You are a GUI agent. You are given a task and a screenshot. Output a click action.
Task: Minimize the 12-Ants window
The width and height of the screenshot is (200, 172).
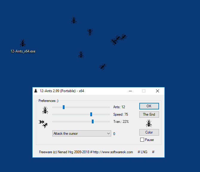click(x=130, y=91)
